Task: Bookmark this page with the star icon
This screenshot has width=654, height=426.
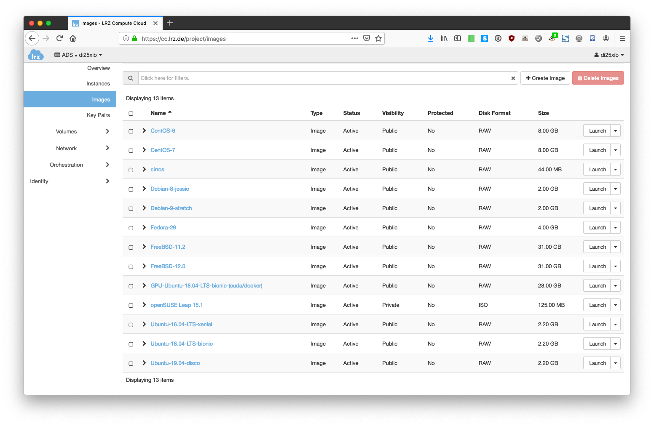Action: click(378, 38)
